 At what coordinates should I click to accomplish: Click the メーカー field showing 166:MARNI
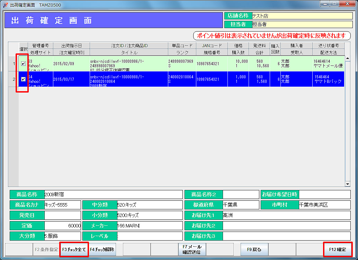149,226
